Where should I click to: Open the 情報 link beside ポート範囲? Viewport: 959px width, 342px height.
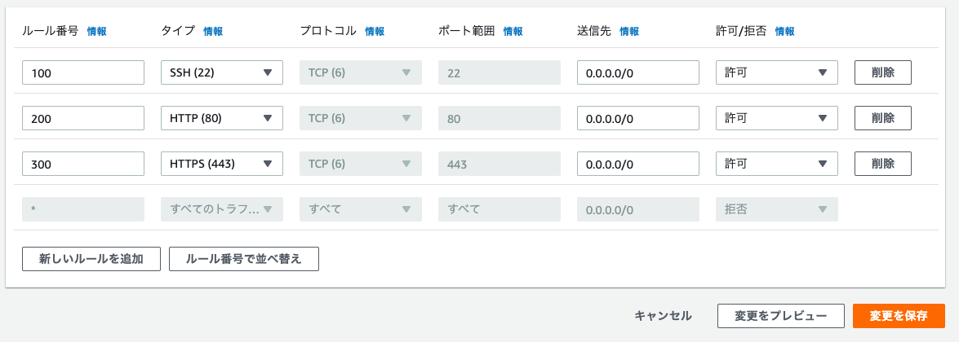513,32
